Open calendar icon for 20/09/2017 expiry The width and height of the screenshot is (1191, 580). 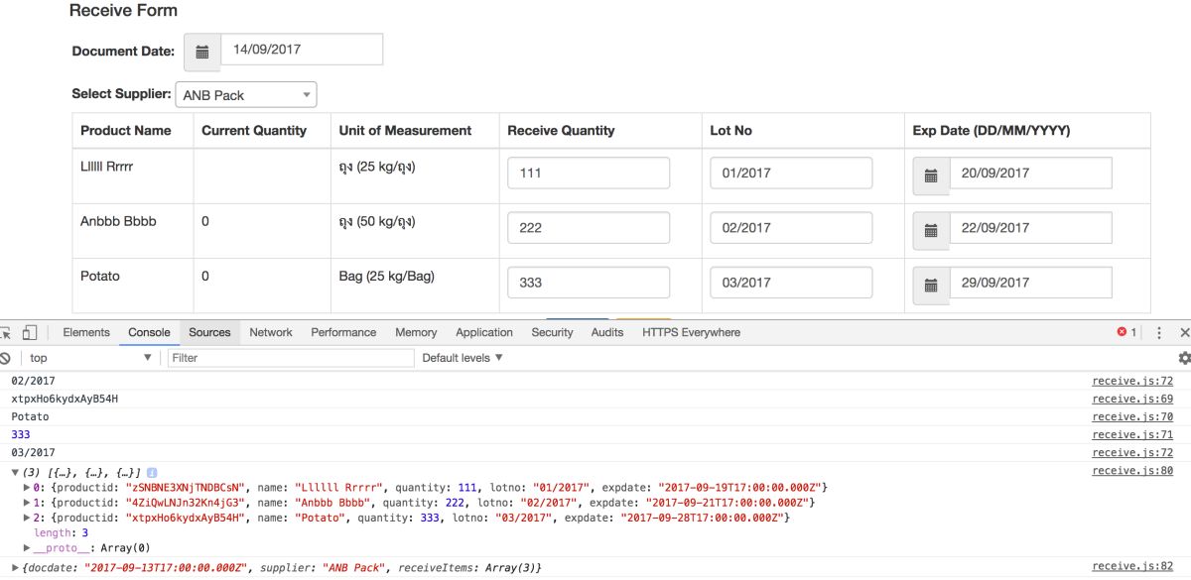coord(931,174)
